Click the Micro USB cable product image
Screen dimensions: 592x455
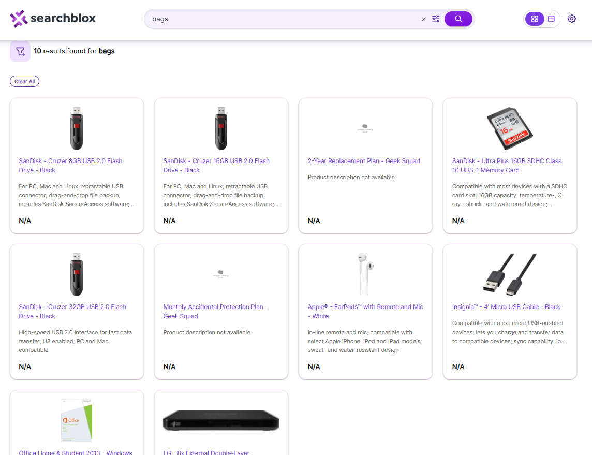pos(510,274)
